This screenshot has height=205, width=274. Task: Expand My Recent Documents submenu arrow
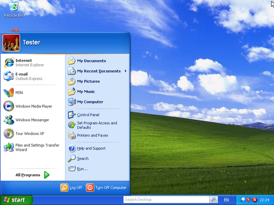tap(125, 71)
